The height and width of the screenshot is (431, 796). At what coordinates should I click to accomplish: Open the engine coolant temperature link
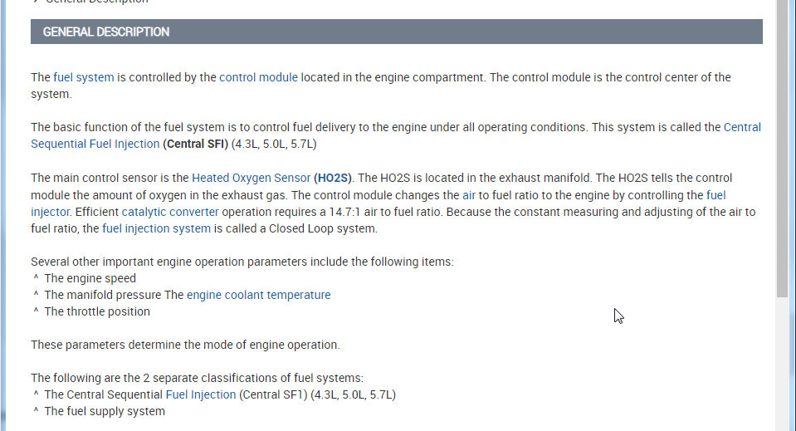point(258,295)
